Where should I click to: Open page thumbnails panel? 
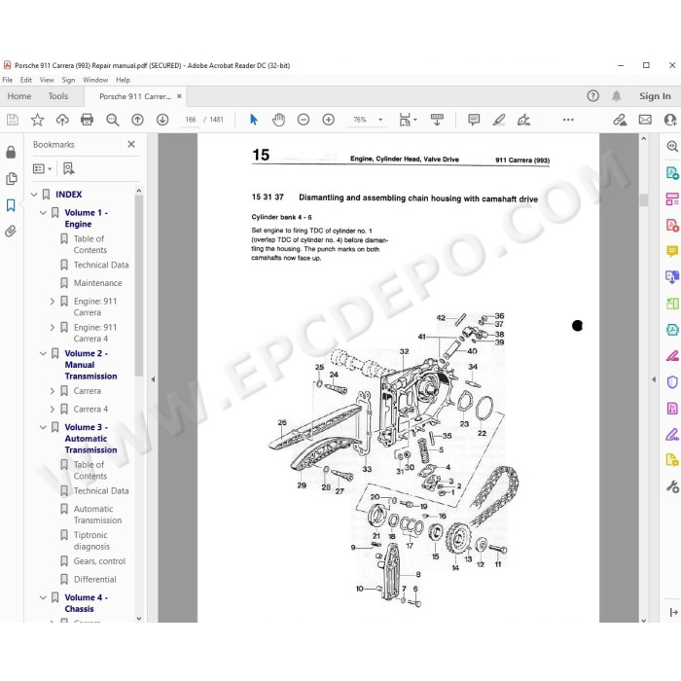tap(11, 178)
